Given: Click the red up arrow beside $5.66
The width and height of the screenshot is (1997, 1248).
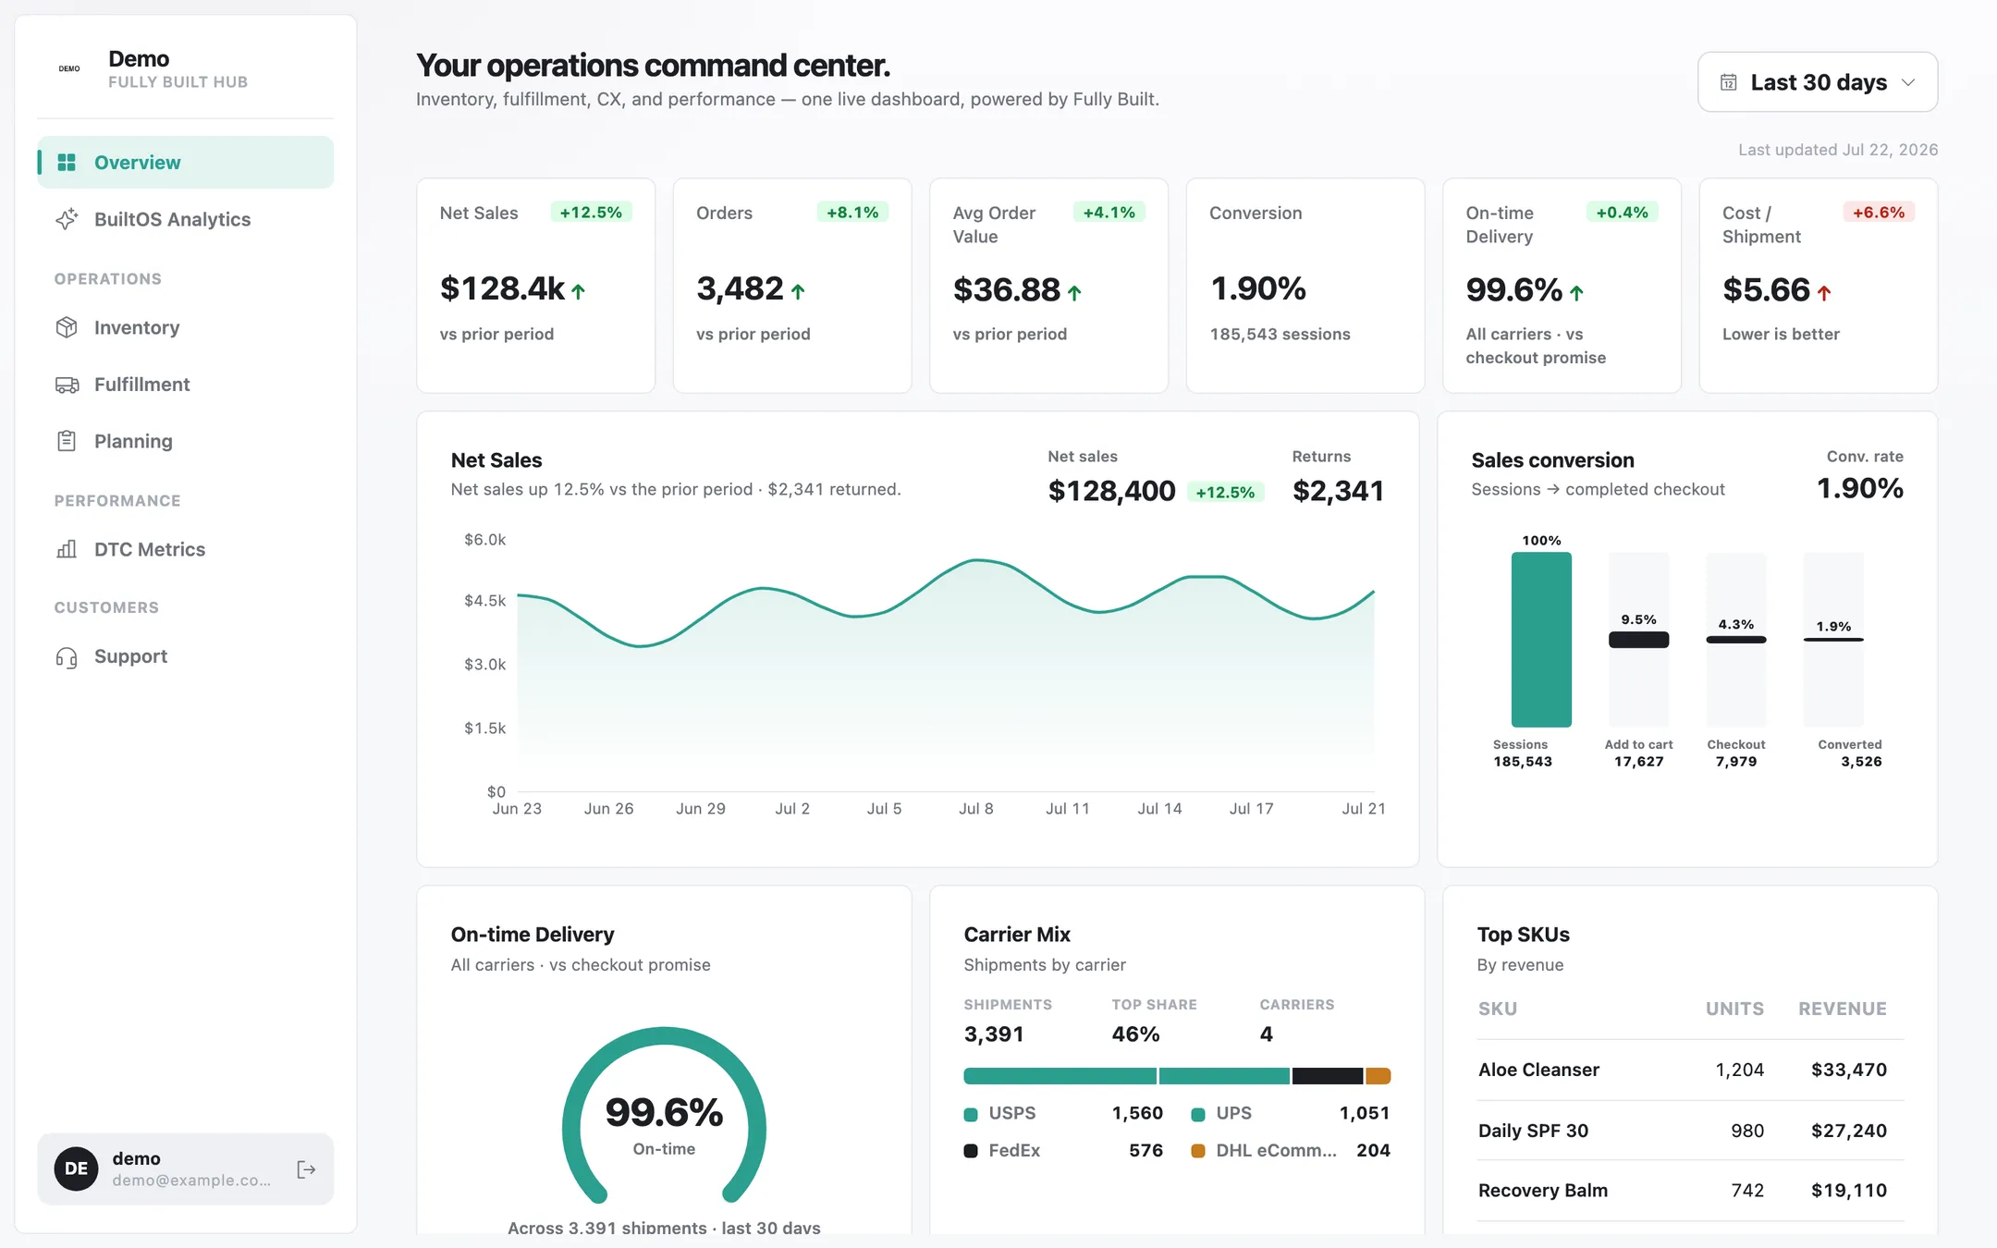Looking at the screenshot, I should pos(1824,293).
